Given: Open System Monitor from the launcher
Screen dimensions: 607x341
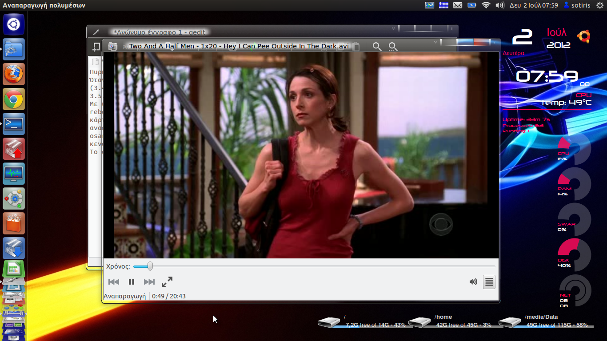Looking at the screenshot, I should tap(14, 174).
